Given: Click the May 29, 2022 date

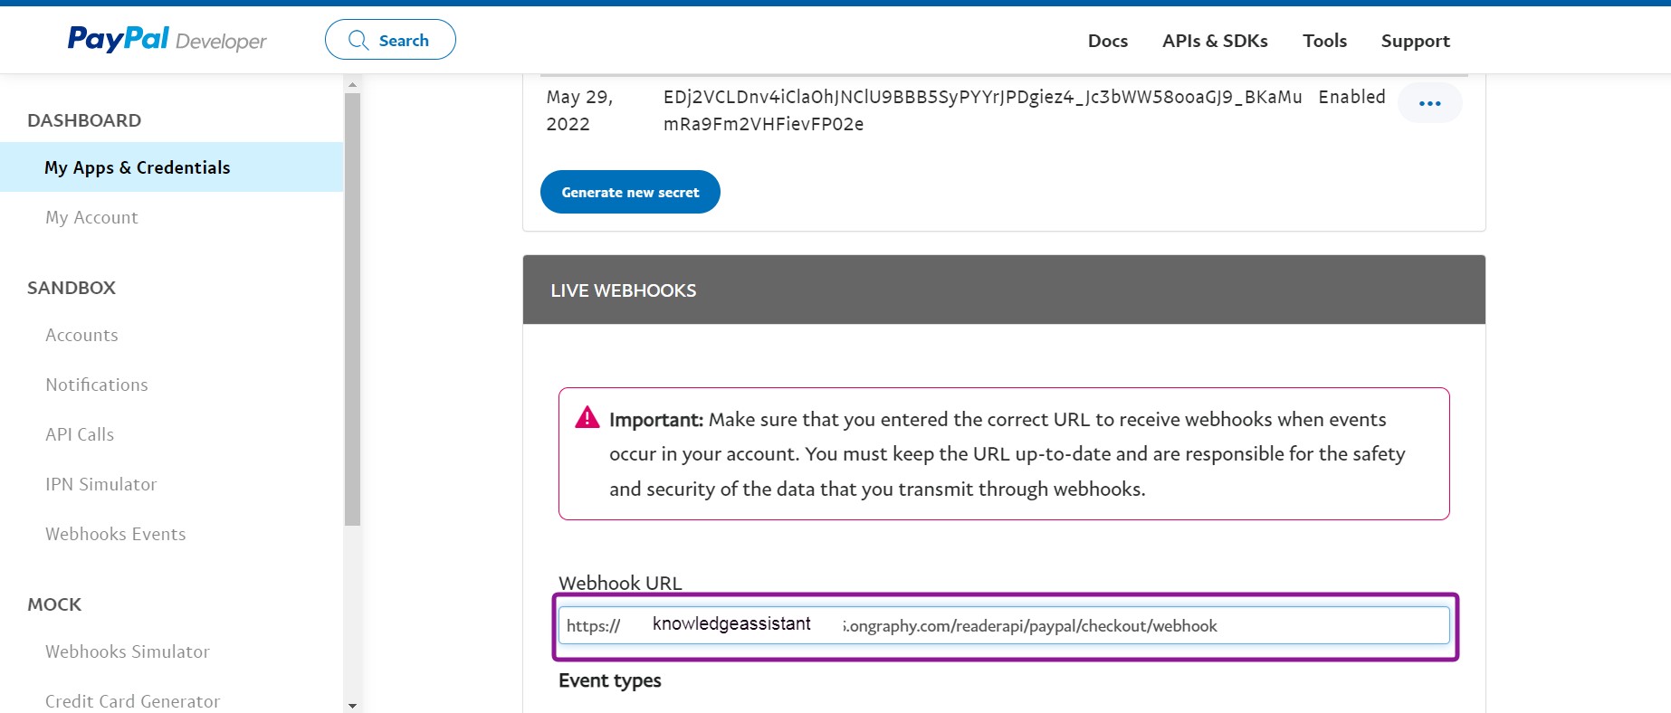Looking at the screenshot, I should pyautogui.click(x=579, y=110).
